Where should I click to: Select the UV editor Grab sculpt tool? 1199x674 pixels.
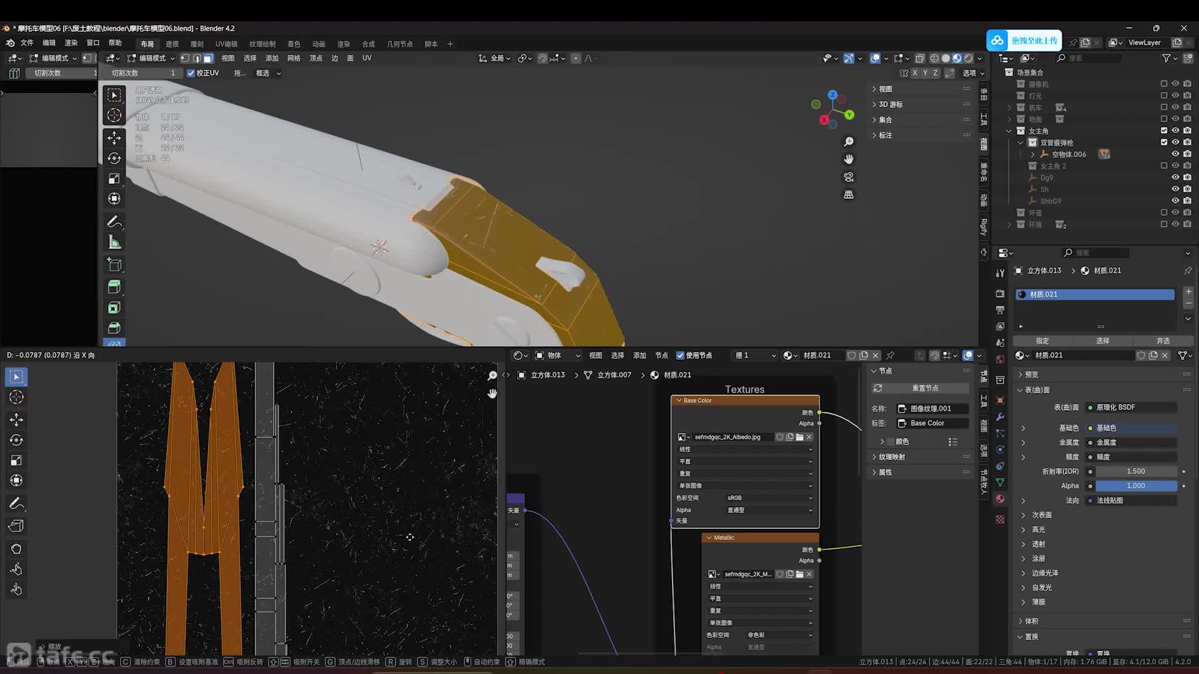pyautogui.click(x=16, y=549)
